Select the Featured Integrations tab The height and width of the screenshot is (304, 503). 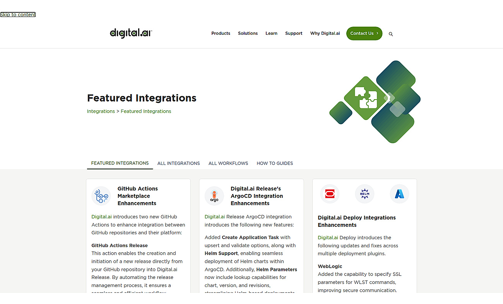point(120,163)
